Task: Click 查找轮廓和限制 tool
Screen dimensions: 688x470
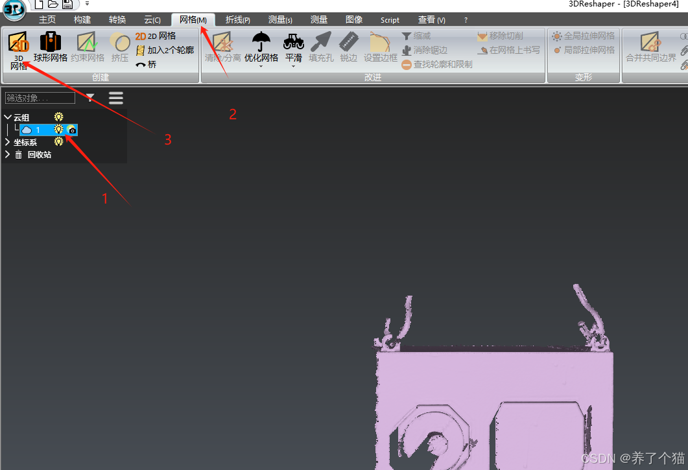Action: coord(437,65)
